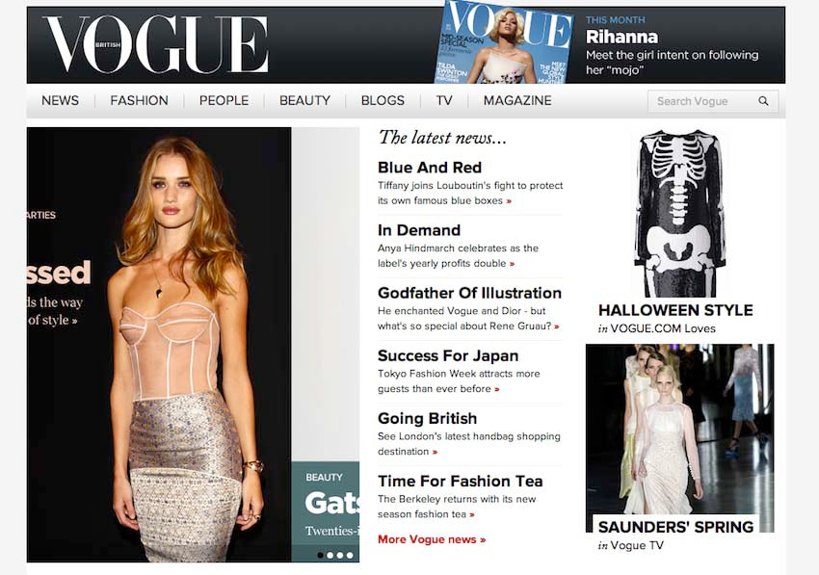Read the In Demand article
The height and width of the screenshot is (575, 819).
pyautogui.click(x=419, y=230)
